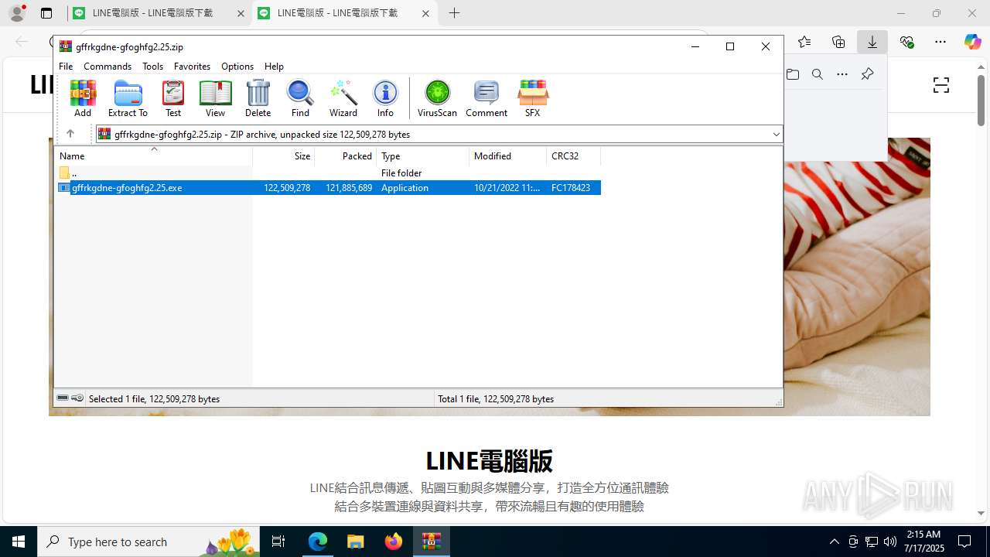Close the second LINE browser tab
The width and height of the screenshot is (990, 557).
(x=425, y=13)
